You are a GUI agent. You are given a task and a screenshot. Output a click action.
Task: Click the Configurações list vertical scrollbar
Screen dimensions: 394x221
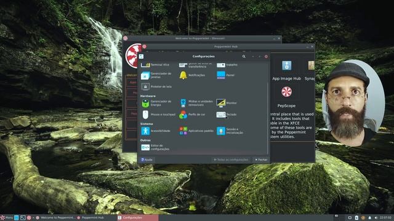pyautogui.click(x=268, y=118)
